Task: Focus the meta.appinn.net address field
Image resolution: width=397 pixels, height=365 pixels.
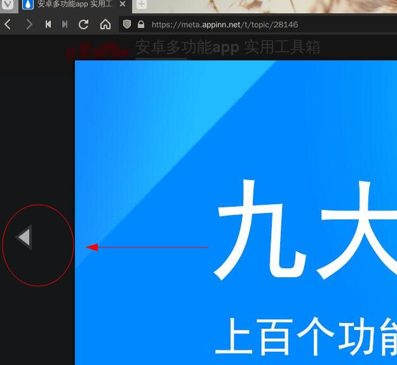Action: click(254, 25)
